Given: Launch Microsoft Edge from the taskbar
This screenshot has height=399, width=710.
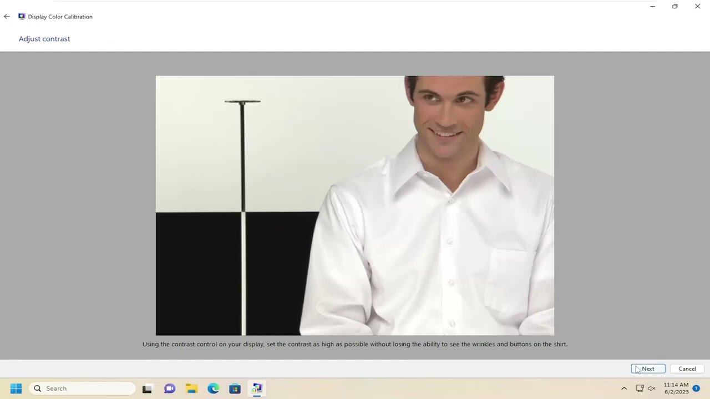Looking at the screenshot, I should [213, 388].
